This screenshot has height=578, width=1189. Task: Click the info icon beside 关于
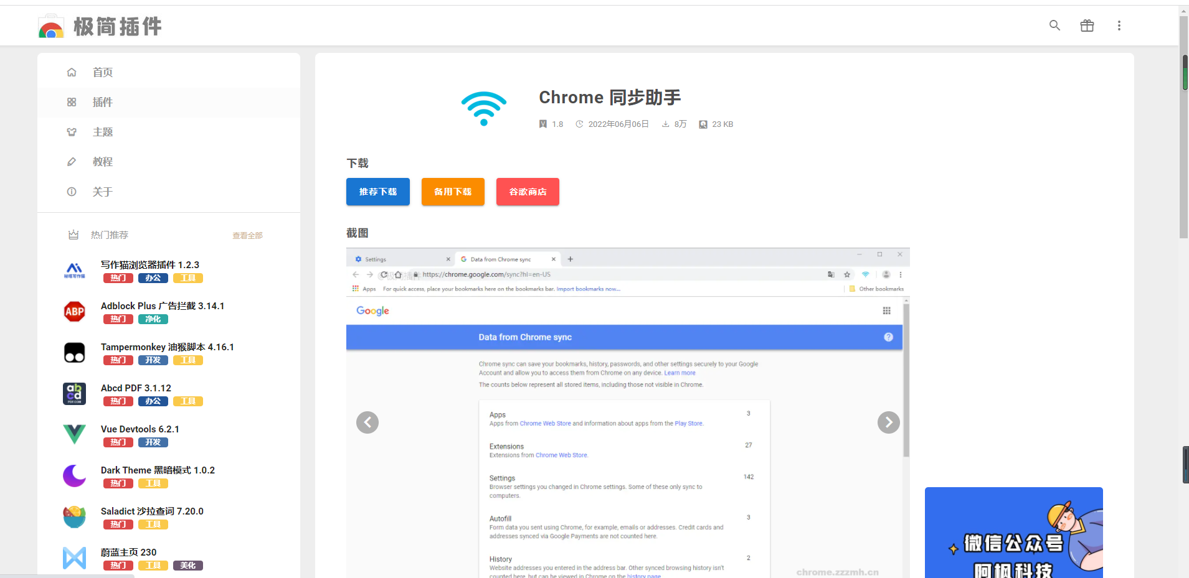click(x=72, y=192)
